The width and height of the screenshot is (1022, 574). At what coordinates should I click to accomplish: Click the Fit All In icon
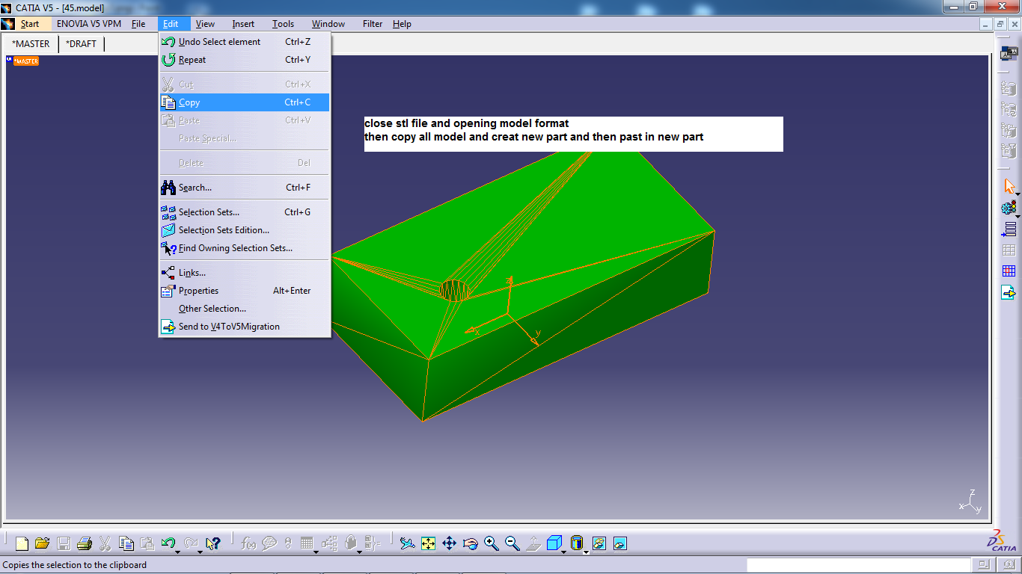[428, 544]
